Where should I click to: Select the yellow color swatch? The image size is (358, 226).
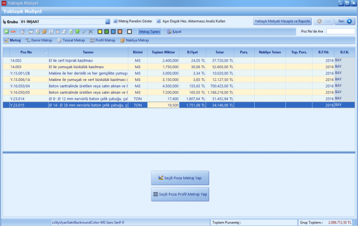[100, 31]
